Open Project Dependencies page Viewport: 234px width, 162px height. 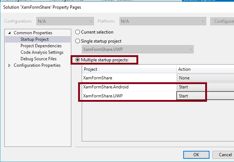pyautogui.click(x=41, y=46)
